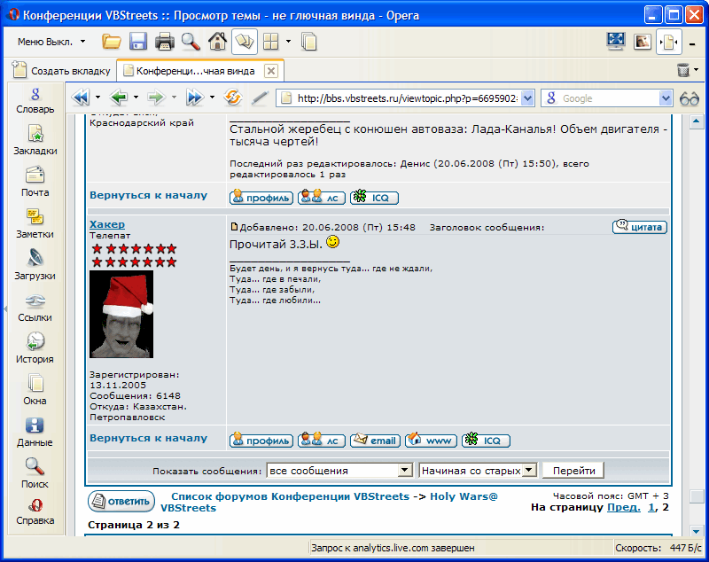The height and width of the screenshot is (562, 709).
Task: Open the Закладки bookmarks panel
Action: [35, 141]
